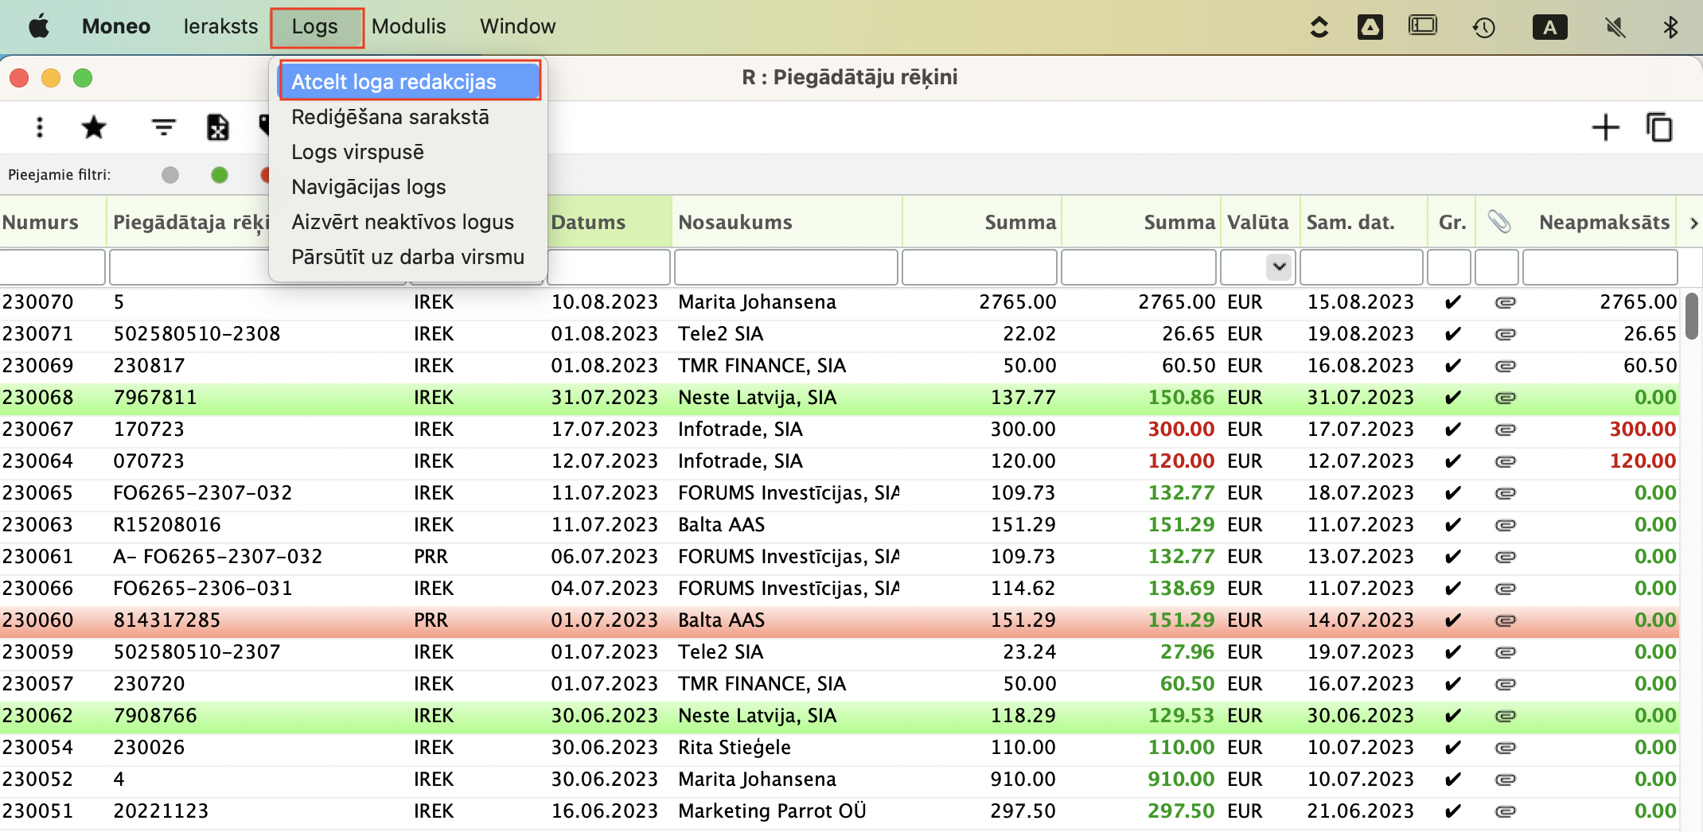
Task: Click the keyboard input A icon
Action: (1549, 27)
